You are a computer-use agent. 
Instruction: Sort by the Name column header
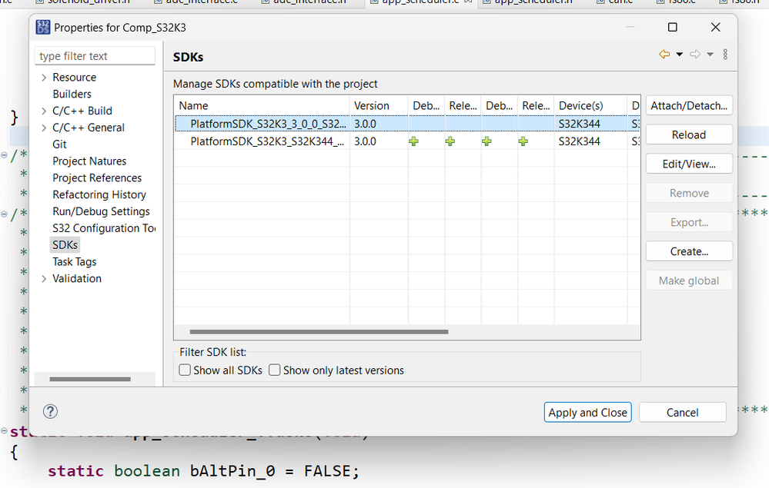click(x=262, y=106)
